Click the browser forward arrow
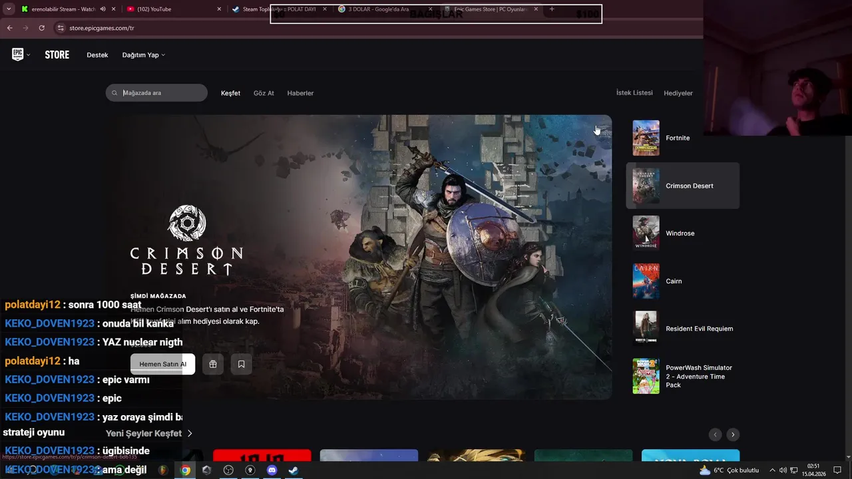 25,28
